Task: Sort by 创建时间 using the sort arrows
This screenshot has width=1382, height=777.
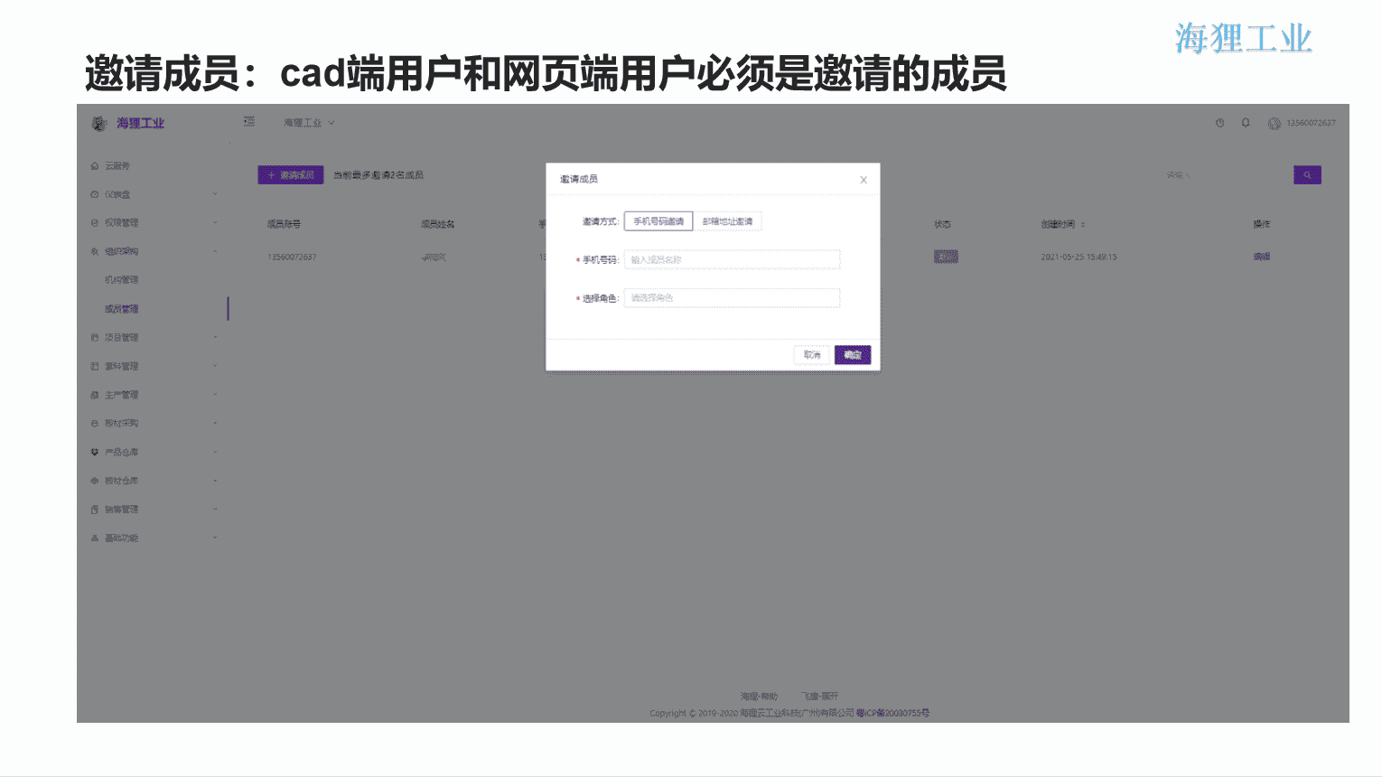Action: point(1083,224)
